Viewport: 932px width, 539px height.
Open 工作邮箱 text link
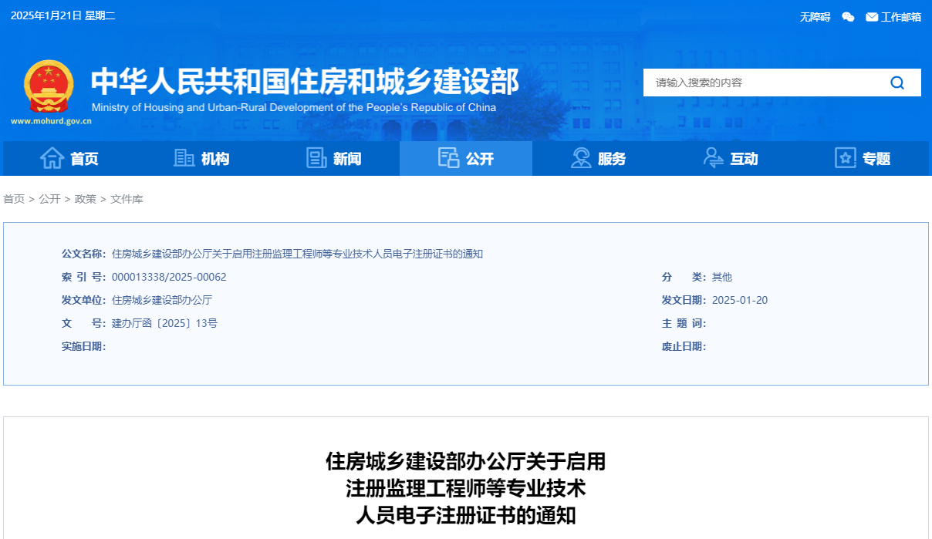(x=901, y=17)
